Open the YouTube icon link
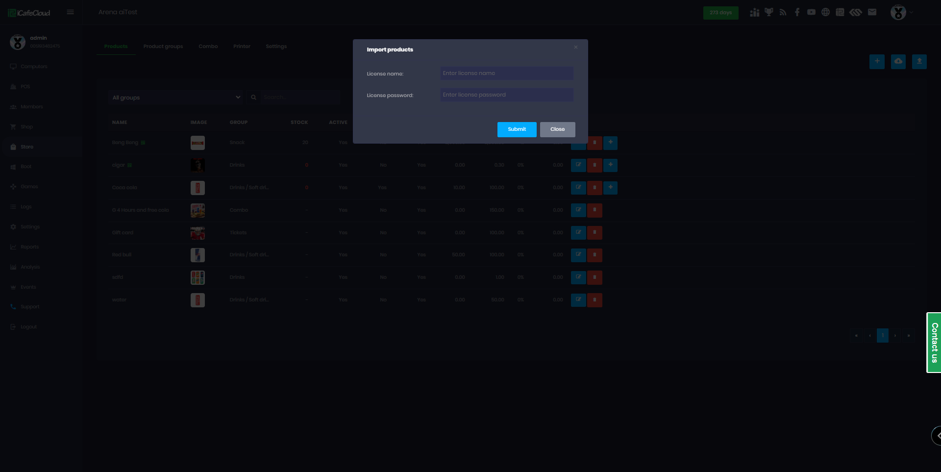This screenshot has width=941, height=472. click(x=812, y=12)
